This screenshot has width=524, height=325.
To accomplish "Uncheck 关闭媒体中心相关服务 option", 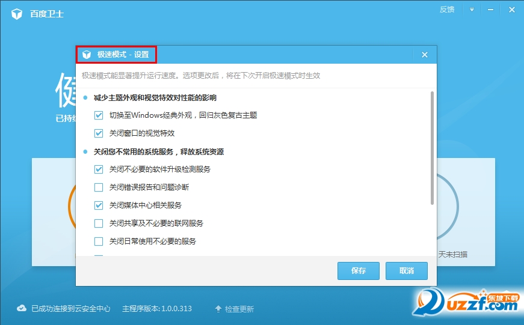I will tap(99, 205).
